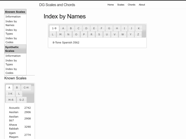Click scale code 2774
Image resolution: width=186 pixels, height=139 pixels.
pos(28,135)
